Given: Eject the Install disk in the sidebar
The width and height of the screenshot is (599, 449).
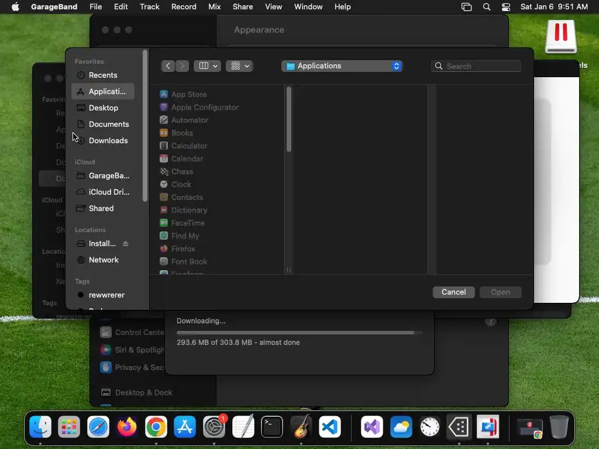Looking at the screenshot, I should click(x=125, y=244).
